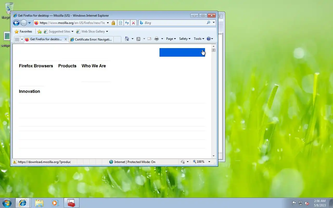
Task: Click Add to Favorites Bar star icon
Action: click(40, 31)
